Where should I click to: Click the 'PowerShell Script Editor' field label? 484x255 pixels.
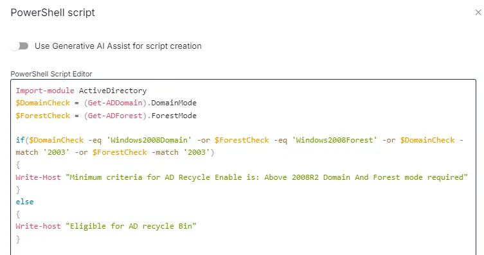(x=51, y=74)
